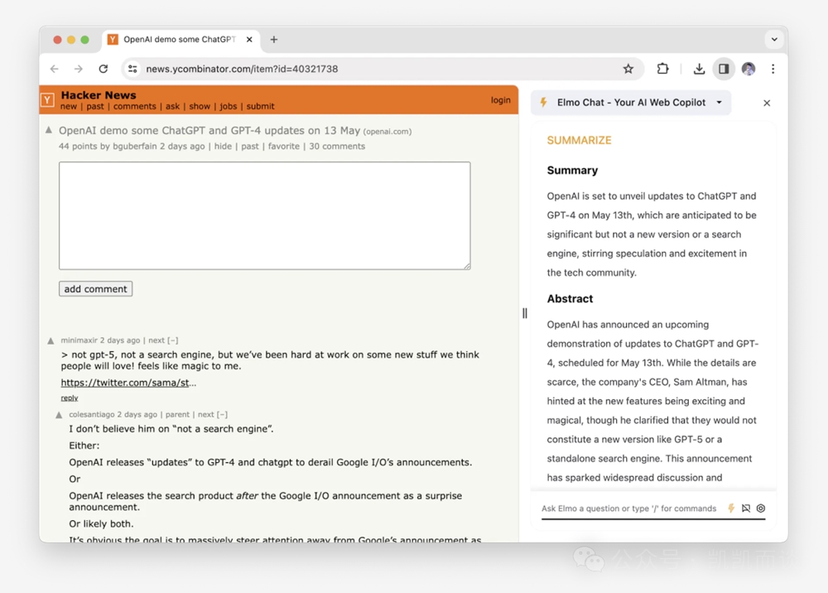Select the OpenAI demo some ChatGPT tab
Viewport: 828px width, 593px height.
[181, 40]
